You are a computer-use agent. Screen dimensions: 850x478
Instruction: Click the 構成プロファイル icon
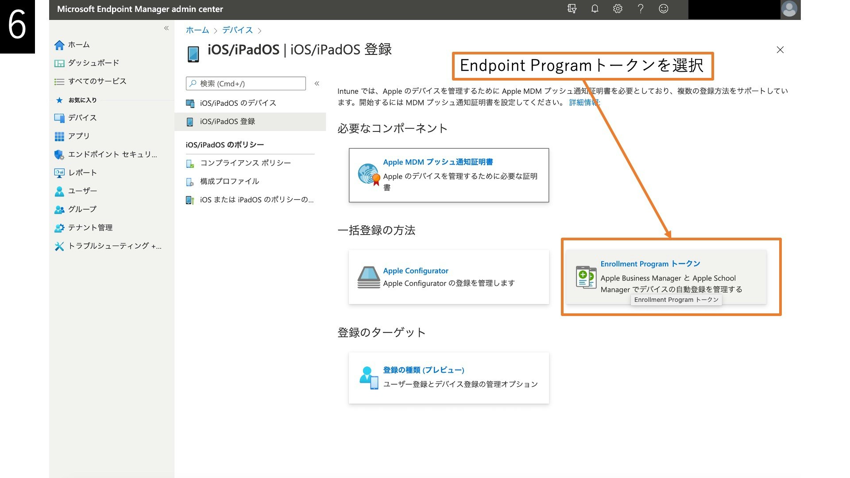(190, 182)
